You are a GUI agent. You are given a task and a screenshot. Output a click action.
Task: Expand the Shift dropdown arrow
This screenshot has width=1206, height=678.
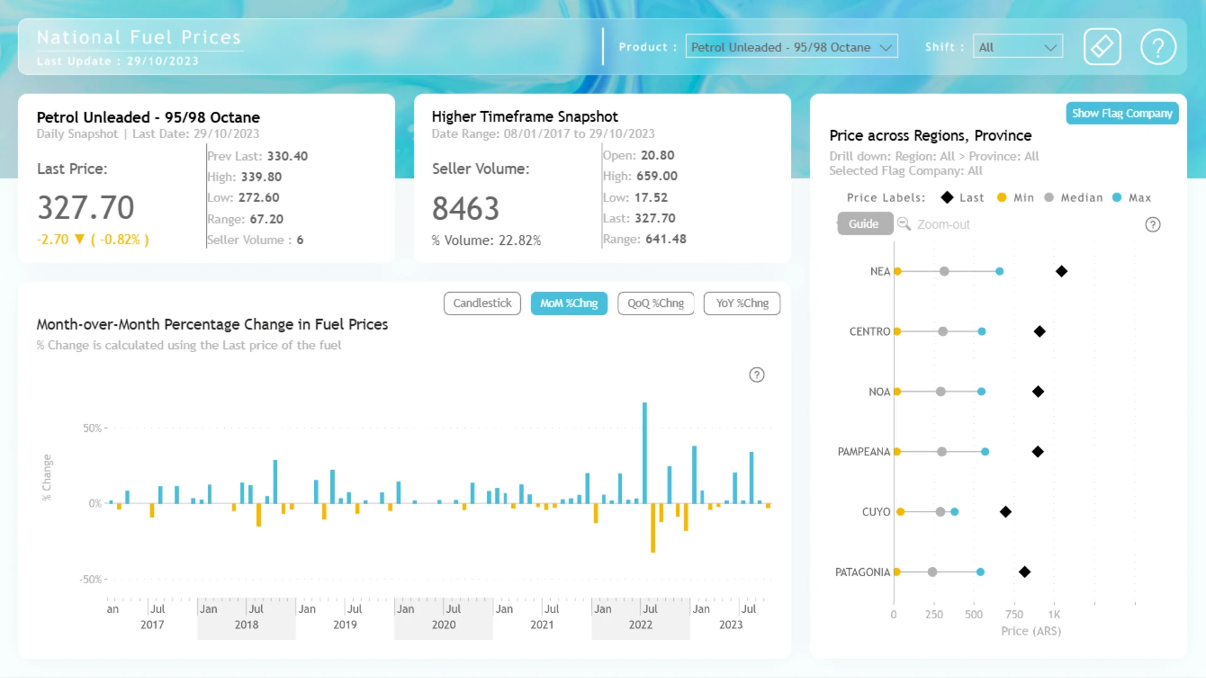tap(1050, 48)
